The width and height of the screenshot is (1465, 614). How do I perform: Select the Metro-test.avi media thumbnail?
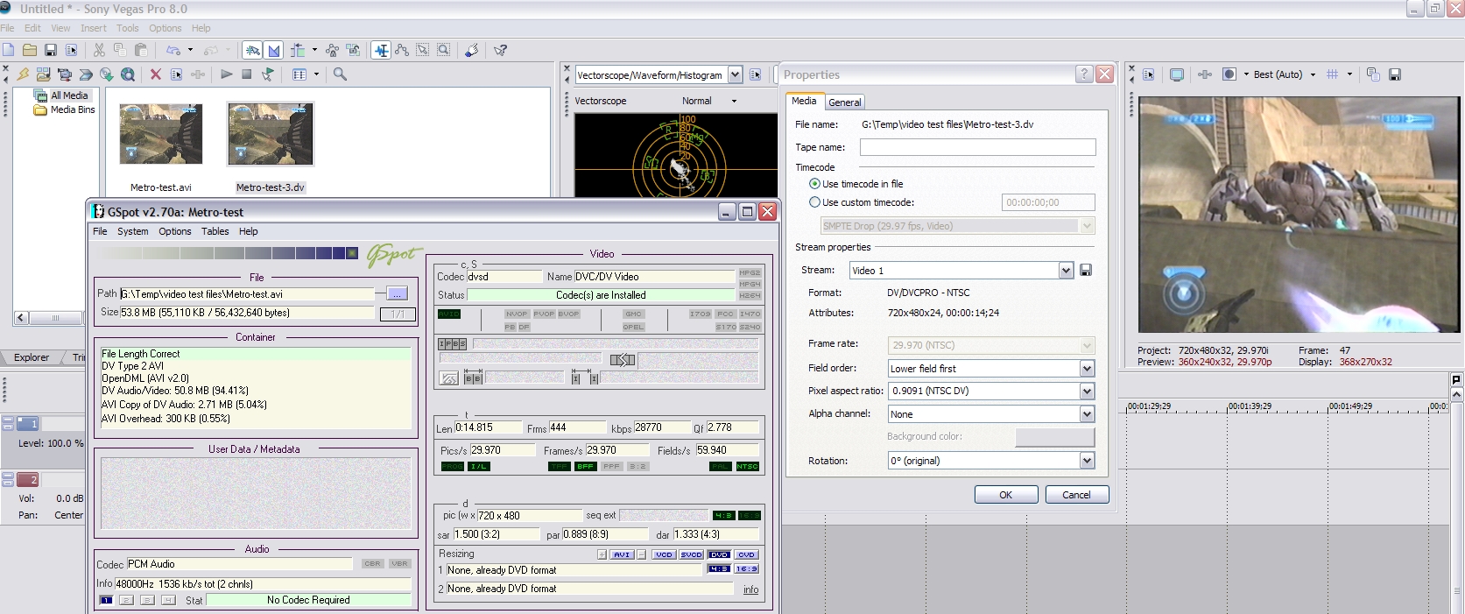[x=161, y=134]
